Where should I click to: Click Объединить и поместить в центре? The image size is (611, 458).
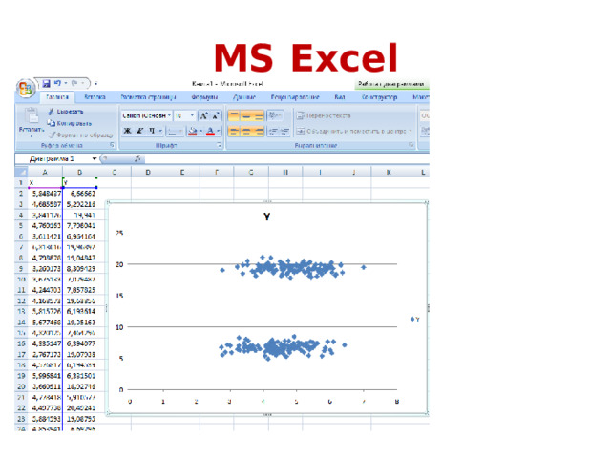[x=350, y=132]
